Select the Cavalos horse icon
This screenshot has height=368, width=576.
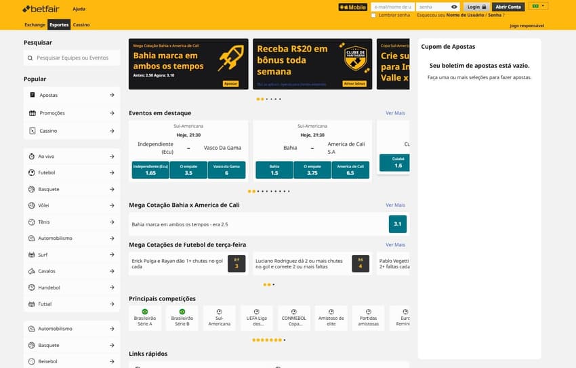pyautogui.click(x=32, y=271)
